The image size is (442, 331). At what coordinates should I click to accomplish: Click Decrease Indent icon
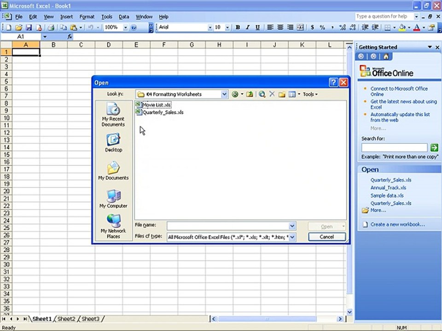point(365,27)
